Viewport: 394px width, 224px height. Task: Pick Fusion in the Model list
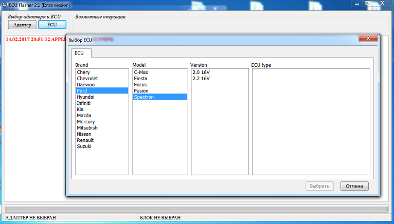click(160, 90)
